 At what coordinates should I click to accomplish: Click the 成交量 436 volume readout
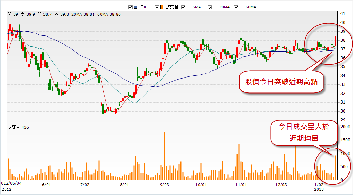[x=18, y=127]
